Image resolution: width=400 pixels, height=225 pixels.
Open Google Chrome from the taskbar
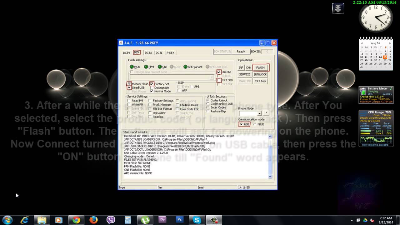pyautogui.click(x=76, y=220)
